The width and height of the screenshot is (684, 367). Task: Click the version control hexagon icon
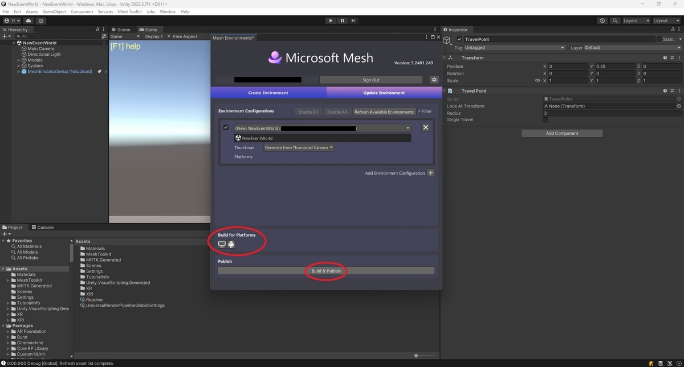click(x=41, y=20)
